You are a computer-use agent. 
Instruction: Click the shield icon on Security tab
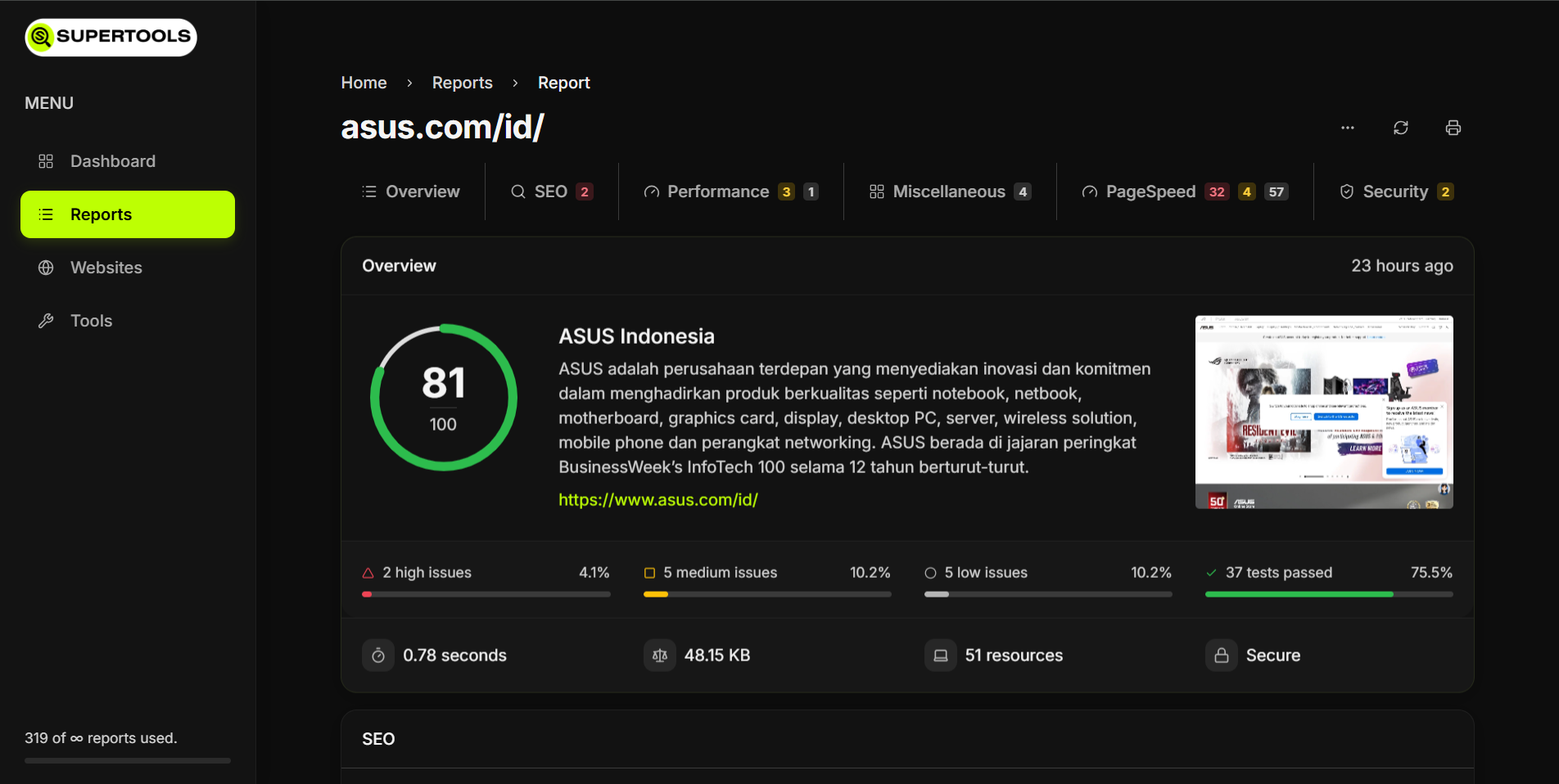pyautogui.click(x=1345, y=191)
